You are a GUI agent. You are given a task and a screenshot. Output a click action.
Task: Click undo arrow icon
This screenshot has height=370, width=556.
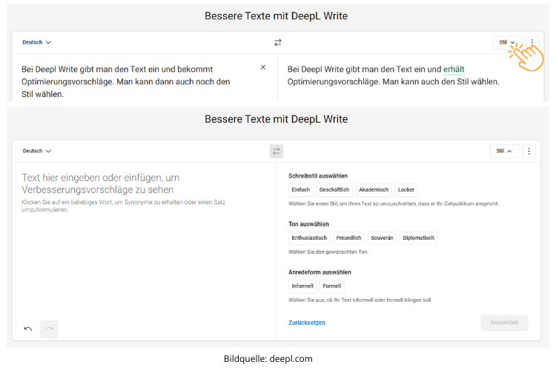click(28, 329)
